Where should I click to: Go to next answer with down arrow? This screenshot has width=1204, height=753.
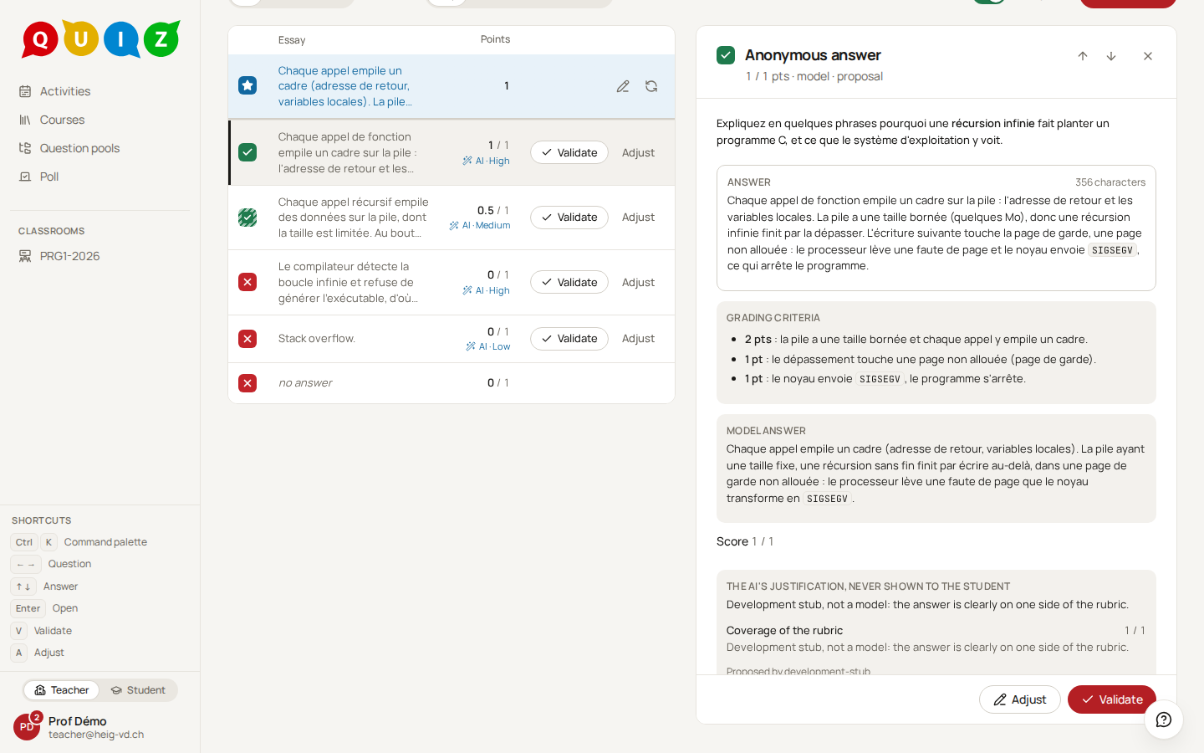pyautogui.click(x=1111, y=56)
